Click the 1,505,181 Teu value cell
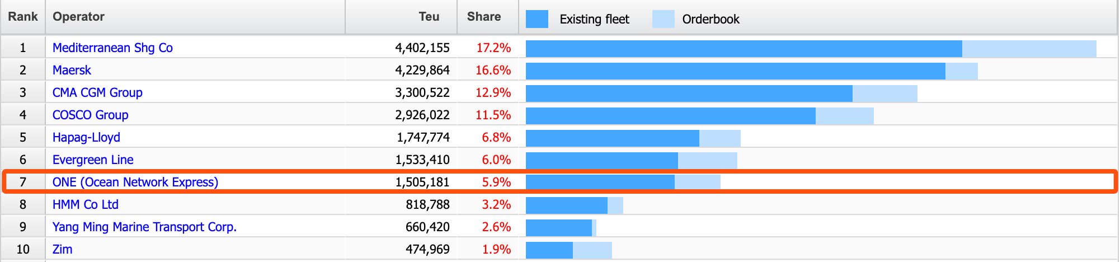 coord(422,183)
